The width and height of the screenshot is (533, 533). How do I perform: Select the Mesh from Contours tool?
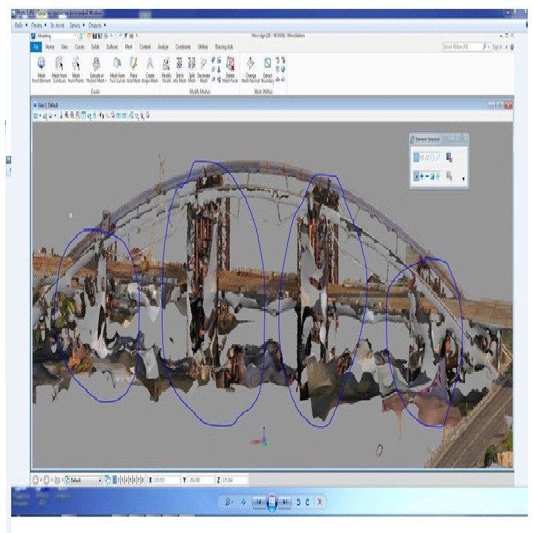pyautogui.click(x=59, y=69)
